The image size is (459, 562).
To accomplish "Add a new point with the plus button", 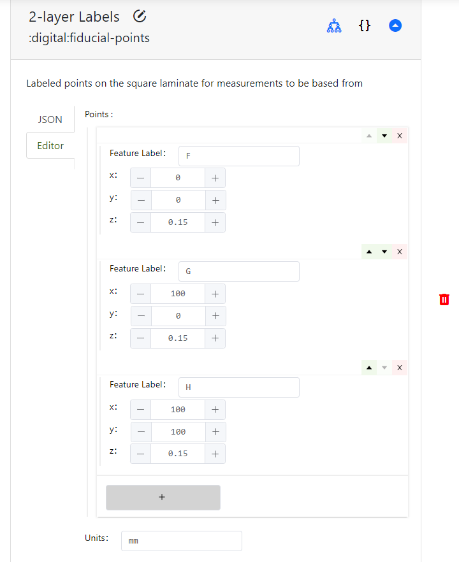I will [x=163, y=498].
